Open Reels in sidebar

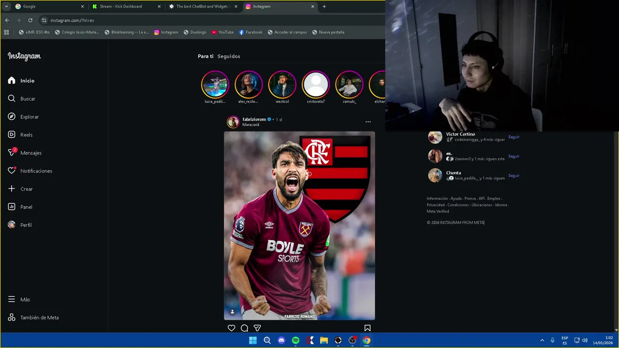point(20,135)
